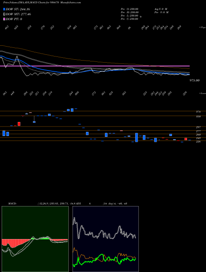Viewport: 206px width, 272px height.
Task: Click the blue DOW ST legend swatch
Action: (x=4, y=9)
